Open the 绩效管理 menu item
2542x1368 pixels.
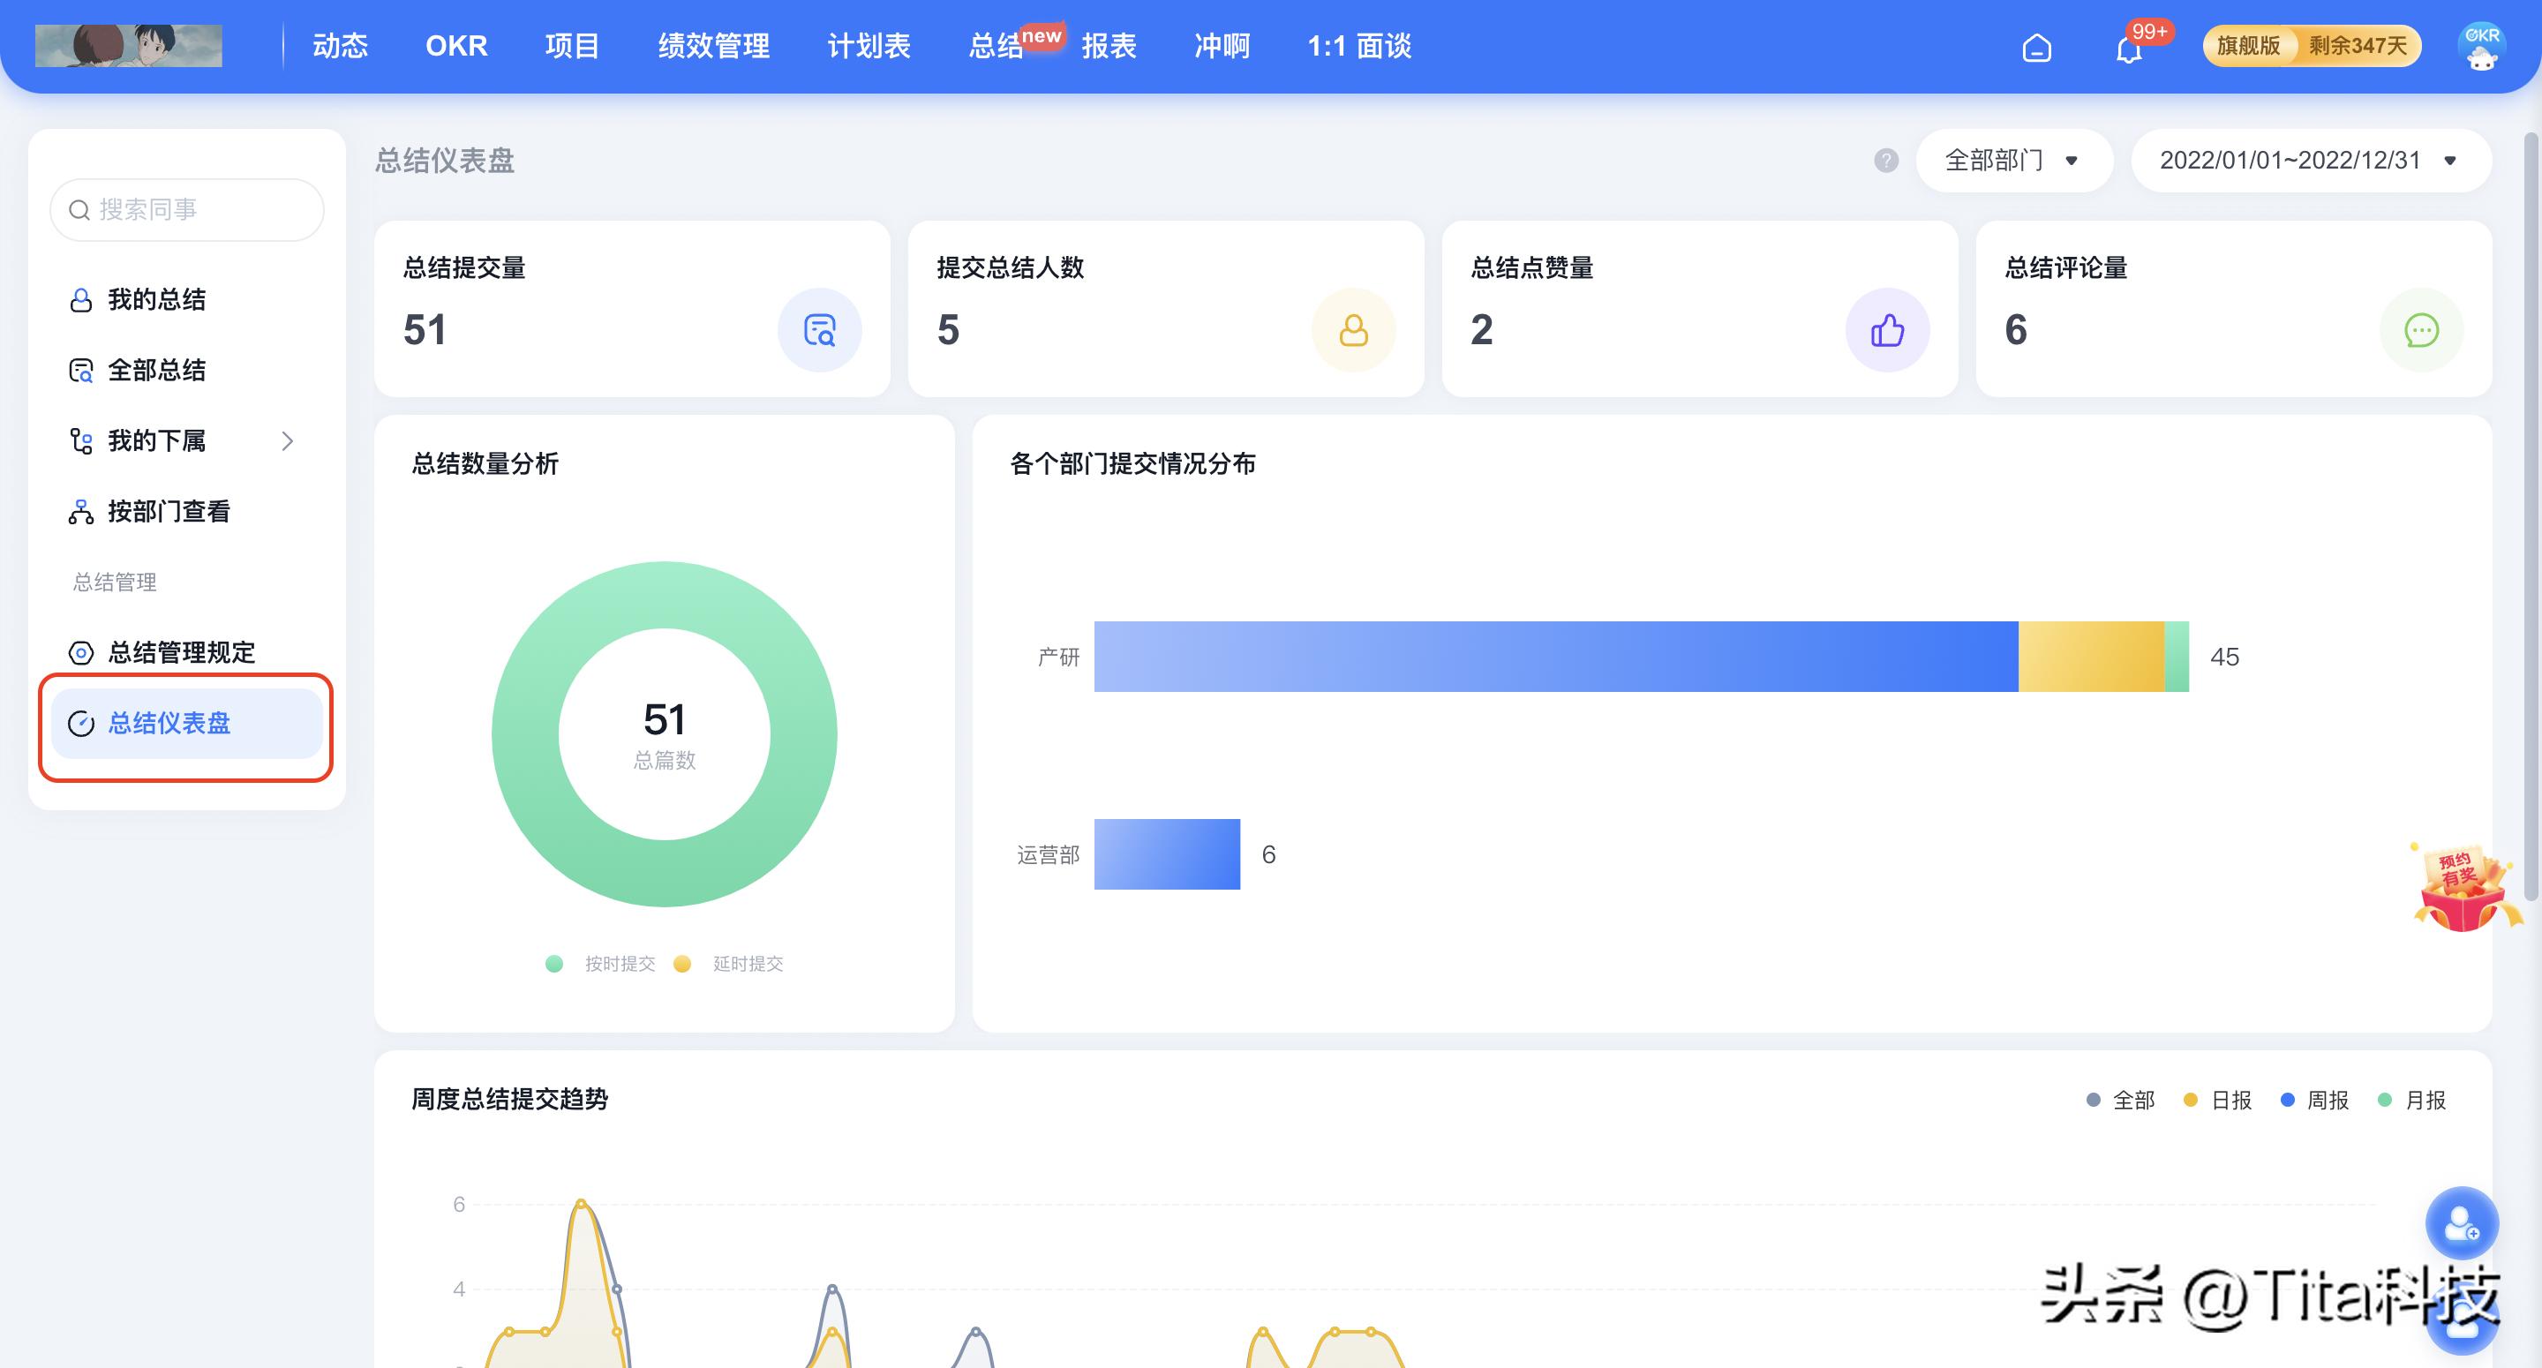coord(713,47)
